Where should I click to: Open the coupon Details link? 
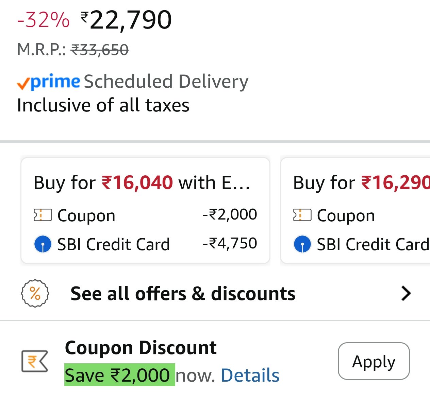(250, 376)
